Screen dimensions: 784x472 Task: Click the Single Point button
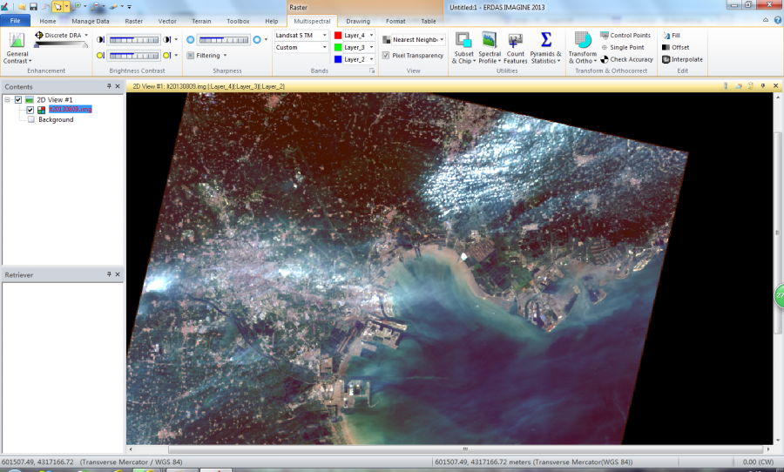623,48
